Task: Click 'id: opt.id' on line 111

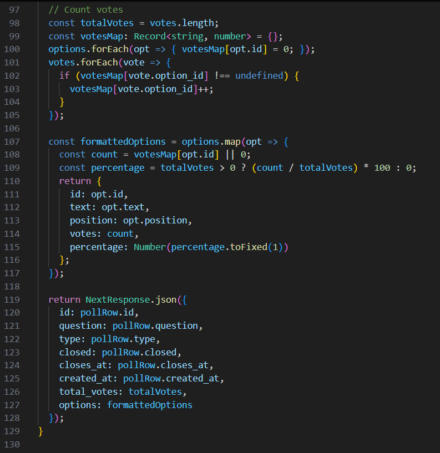Action: coord(97,195)
